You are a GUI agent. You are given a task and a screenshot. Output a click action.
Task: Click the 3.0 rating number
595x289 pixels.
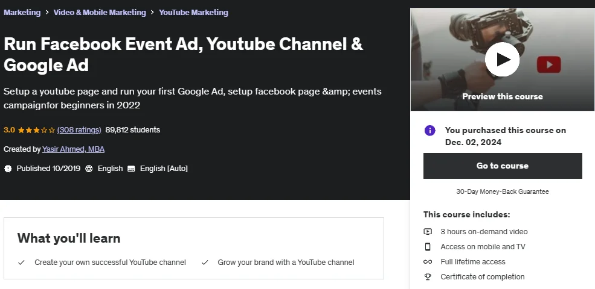(x=9, y=129)
